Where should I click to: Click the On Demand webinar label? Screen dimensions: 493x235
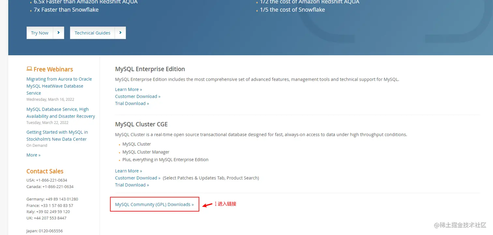pyautogui.click(x=37, y=145)
